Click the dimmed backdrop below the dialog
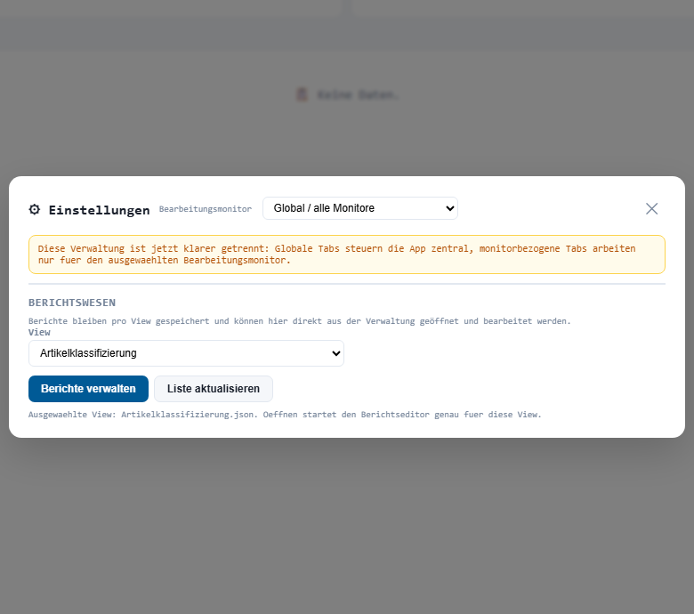Image resolution: width=694 pixels, height=614 pixels. tap(347, 525)
